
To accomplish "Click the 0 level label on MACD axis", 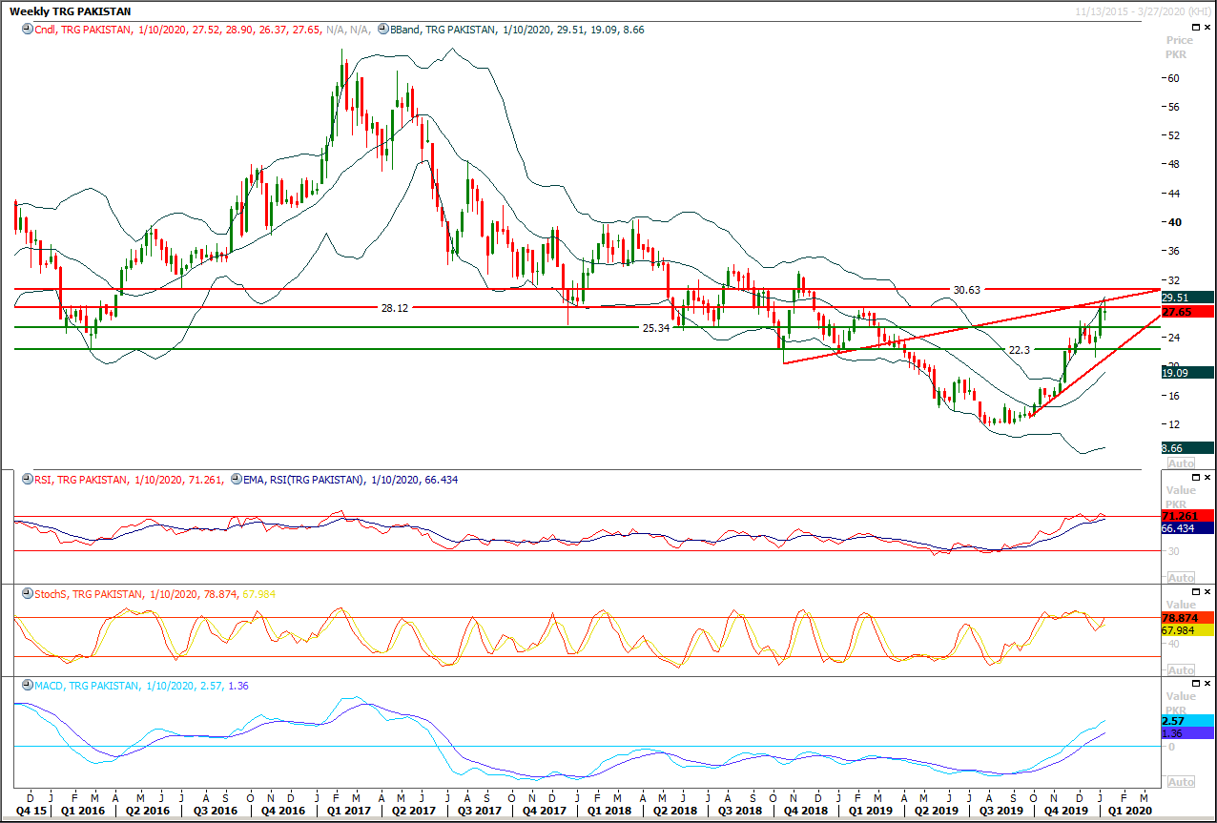I will coord(1171,747).
